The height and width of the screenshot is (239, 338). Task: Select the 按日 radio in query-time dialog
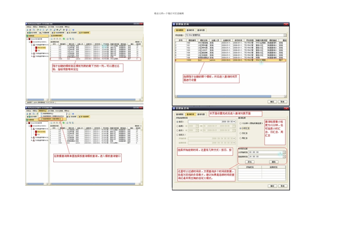(x=178, y=122)
